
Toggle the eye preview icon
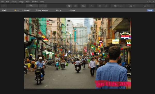(x=69, y=6)
